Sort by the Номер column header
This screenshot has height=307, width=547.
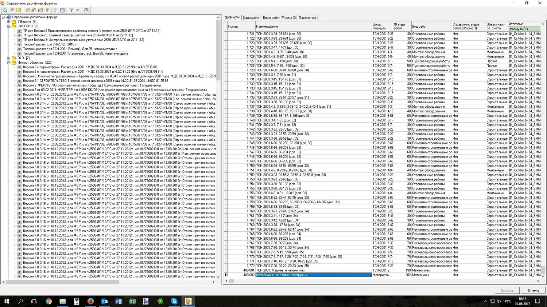241,26
